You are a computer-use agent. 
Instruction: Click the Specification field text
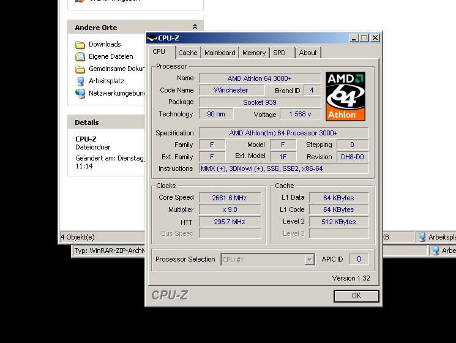click(x=283, y=133)
